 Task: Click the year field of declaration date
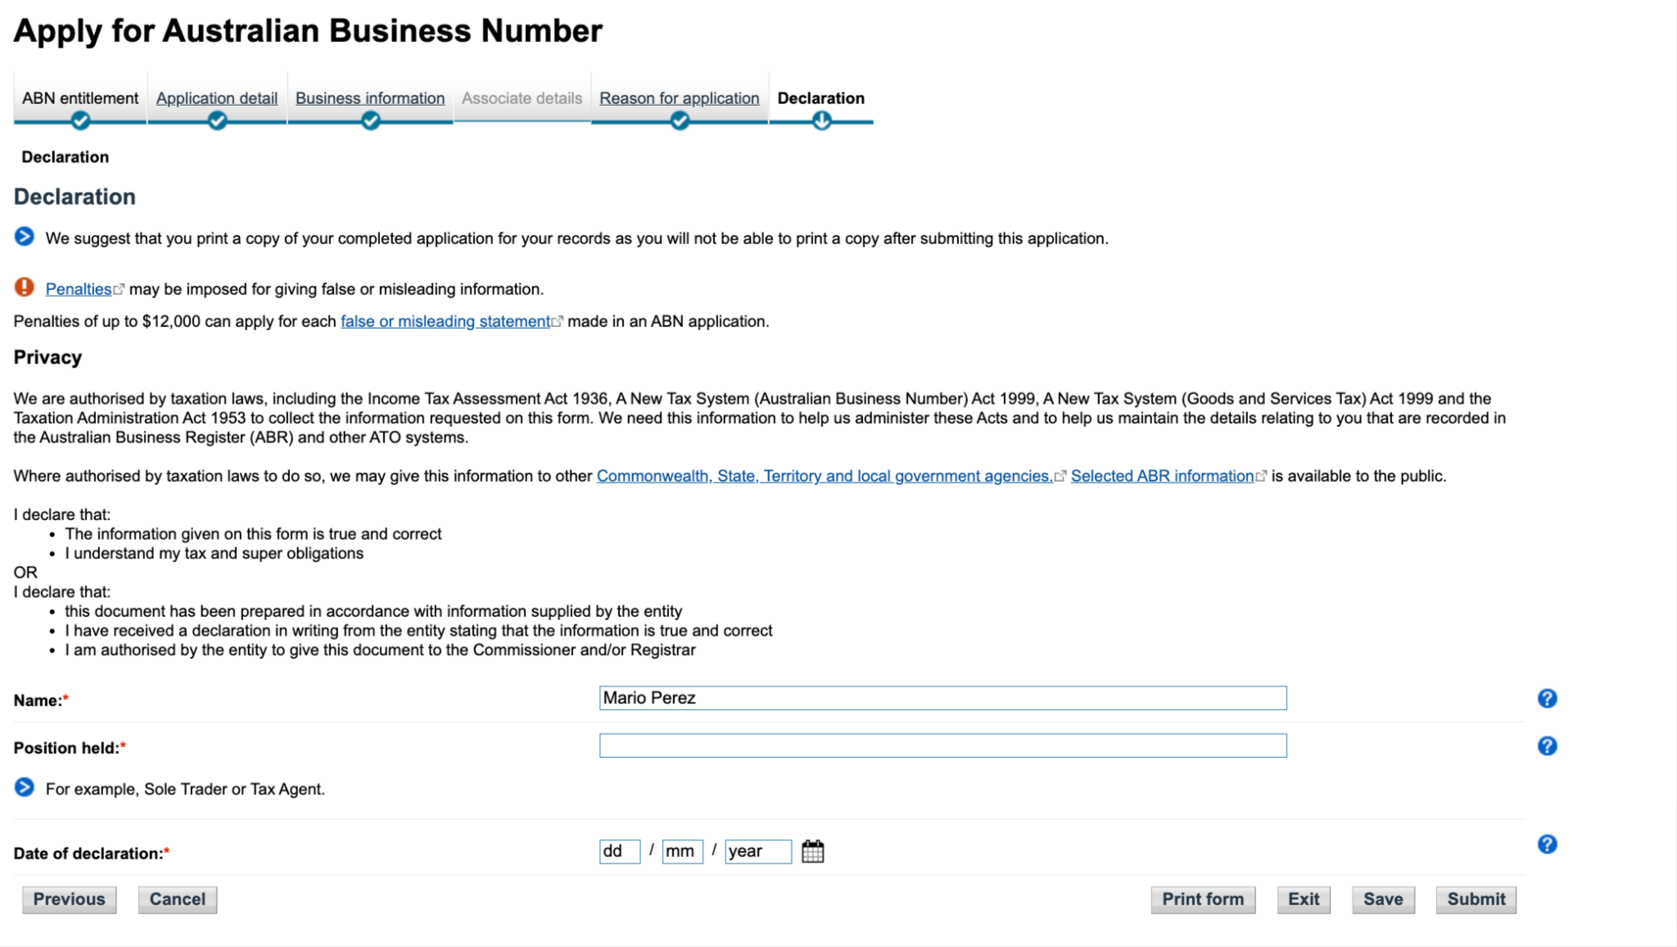757,851
